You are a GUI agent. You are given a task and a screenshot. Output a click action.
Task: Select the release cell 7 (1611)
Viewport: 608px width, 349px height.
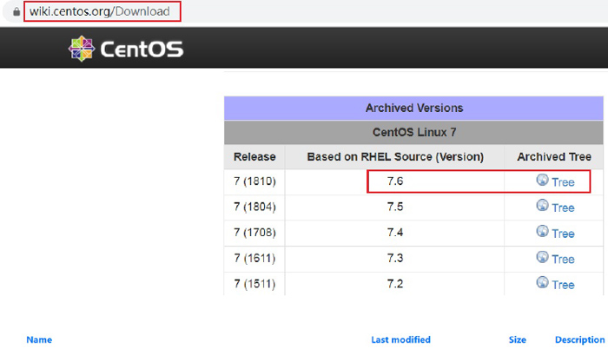point(254,258)
